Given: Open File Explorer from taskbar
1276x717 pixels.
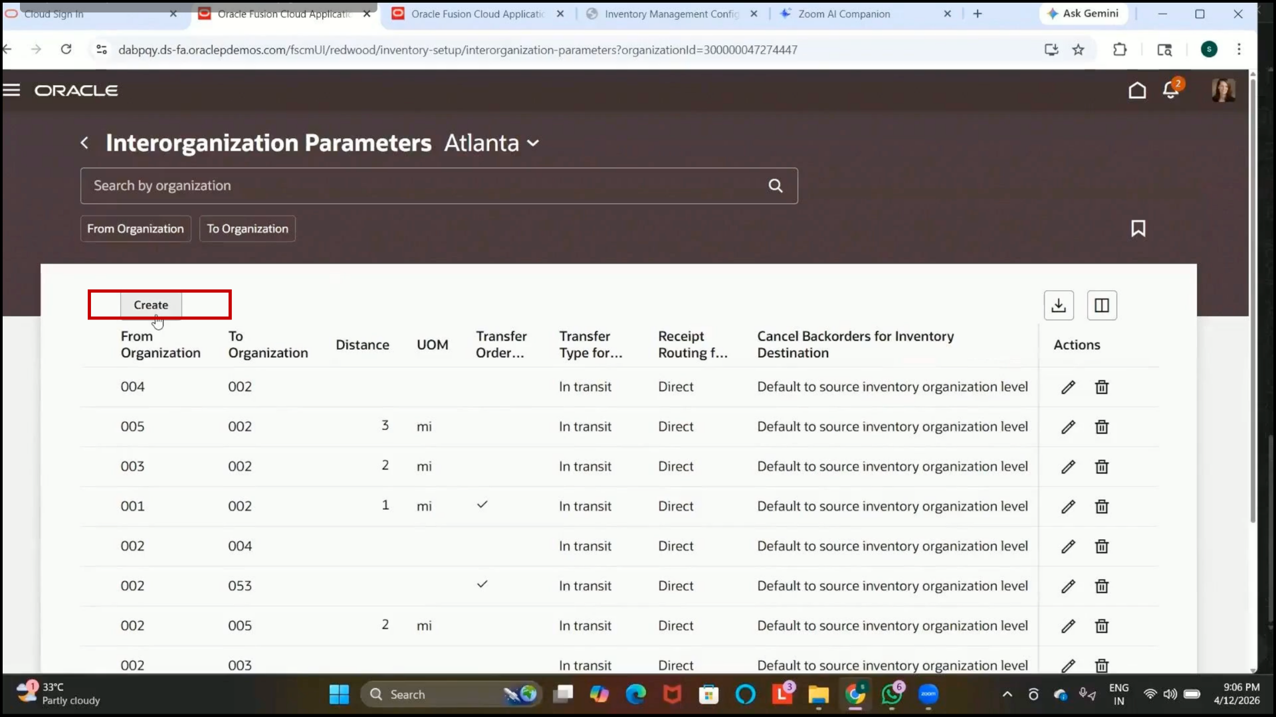Looking at the screenshot, I should coord(818,694).
